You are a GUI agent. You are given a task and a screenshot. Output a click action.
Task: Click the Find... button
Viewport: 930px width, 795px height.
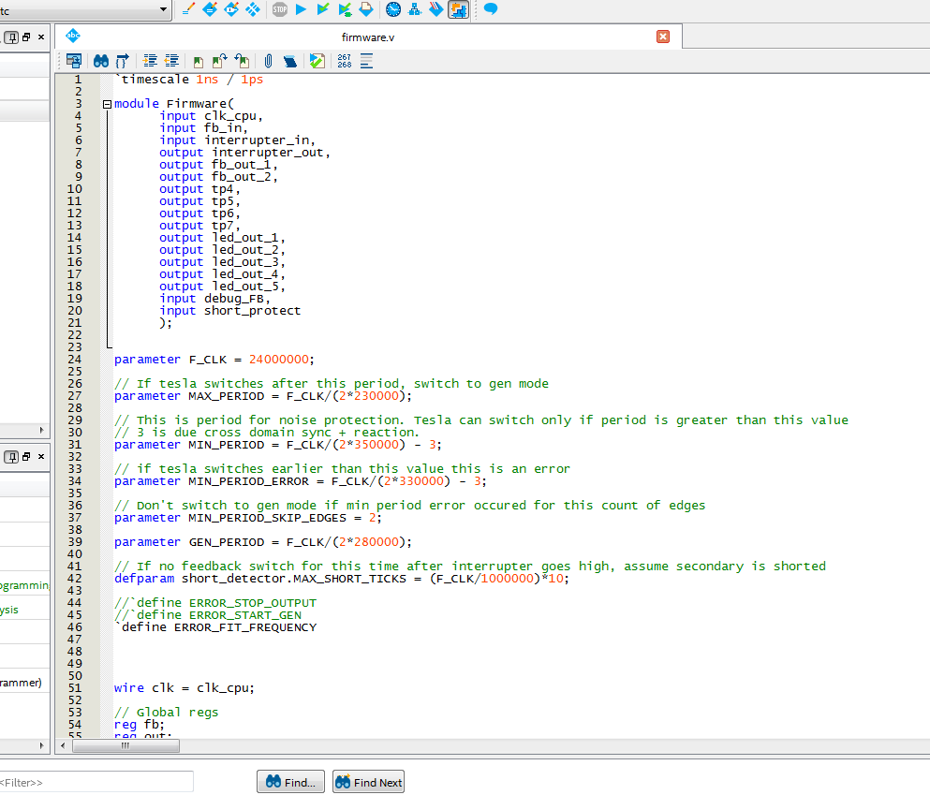pyautogui.click(x=290, y=782)
